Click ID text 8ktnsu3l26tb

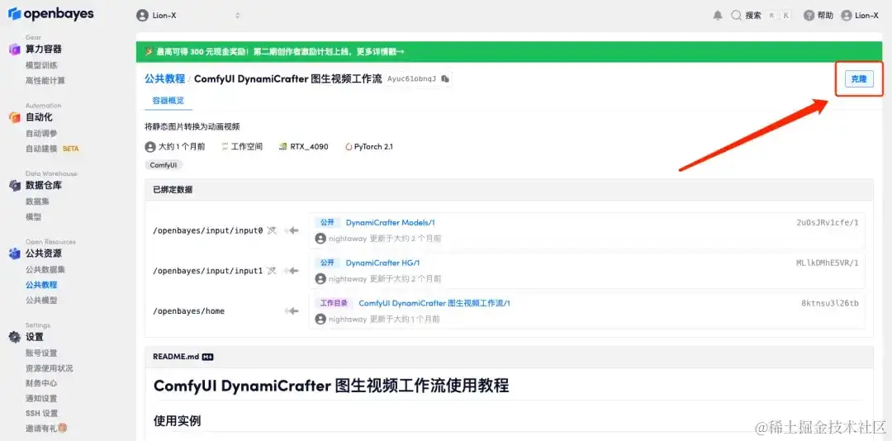coord(829,303)
